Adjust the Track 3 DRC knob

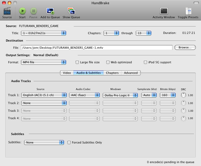pyautogui.click(x=184, y=111)
